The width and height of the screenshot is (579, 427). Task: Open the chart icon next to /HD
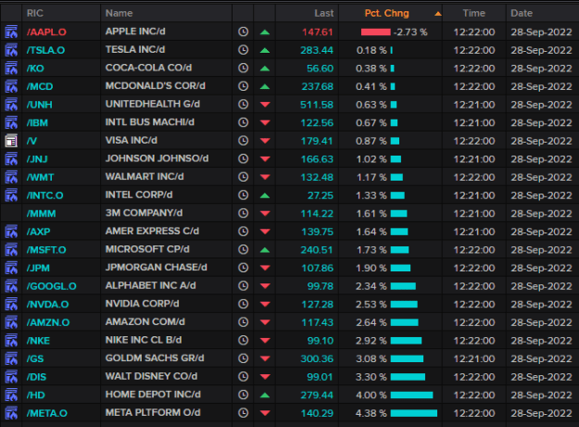pos(11,395)
